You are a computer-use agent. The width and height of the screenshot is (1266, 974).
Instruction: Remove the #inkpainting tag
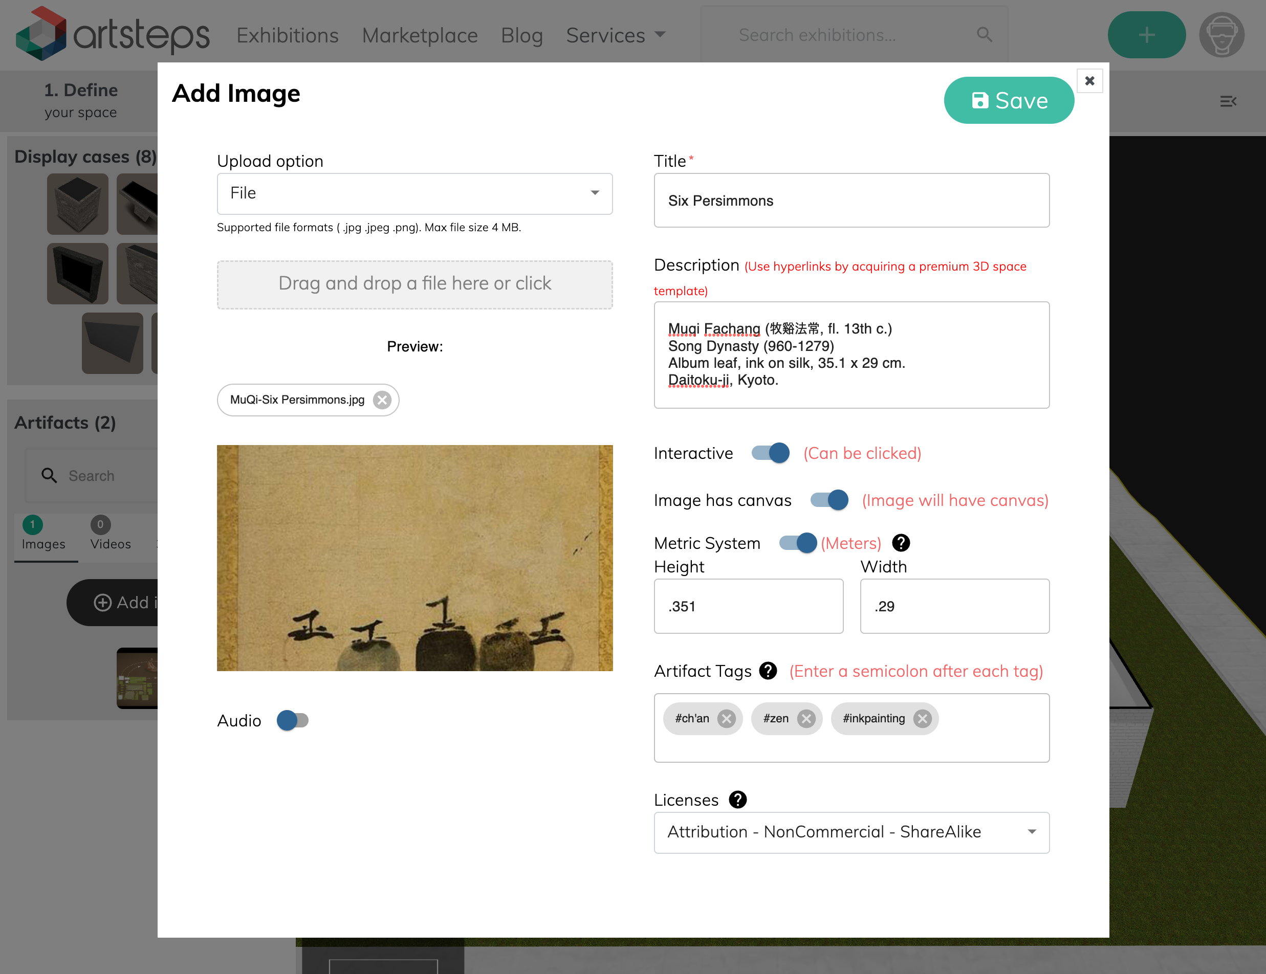point(922,718)
